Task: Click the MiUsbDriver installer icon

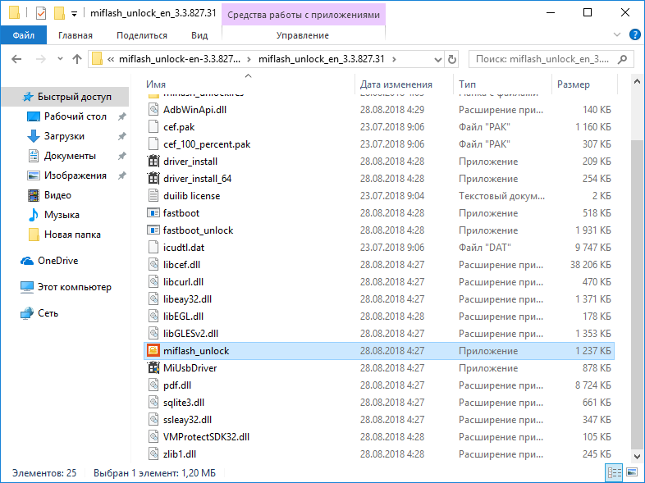Action: coord(153,368)
